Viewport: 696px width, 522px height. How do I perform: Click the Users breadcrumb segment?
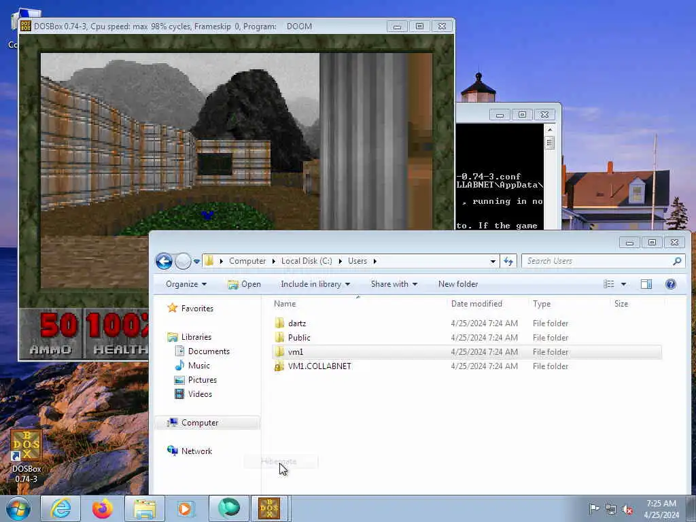(x=358, y=261)
